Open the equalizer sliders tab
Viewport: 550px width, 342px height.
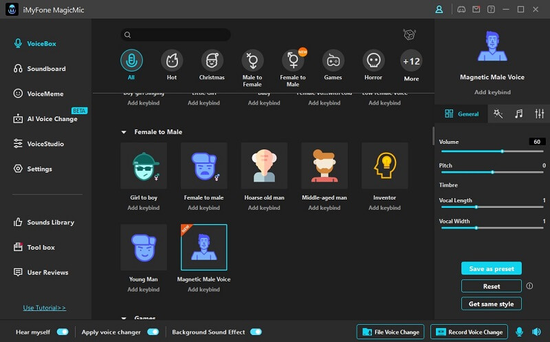[540, 114]
